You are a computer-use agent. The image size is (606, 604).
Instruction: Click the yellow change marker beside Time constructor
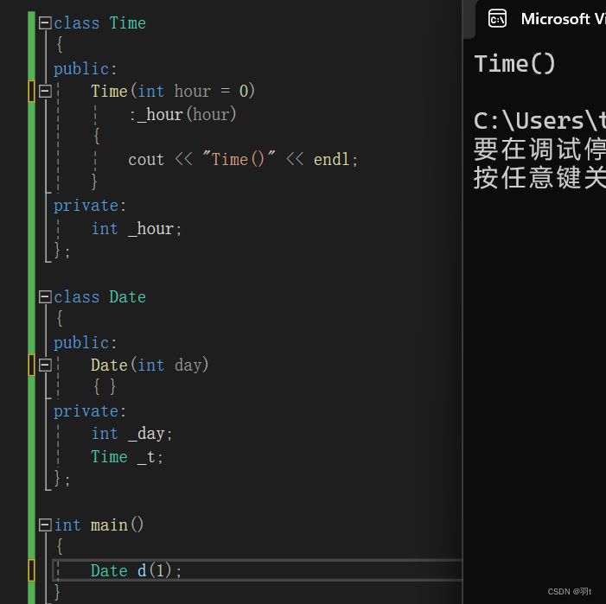point(31,91)
